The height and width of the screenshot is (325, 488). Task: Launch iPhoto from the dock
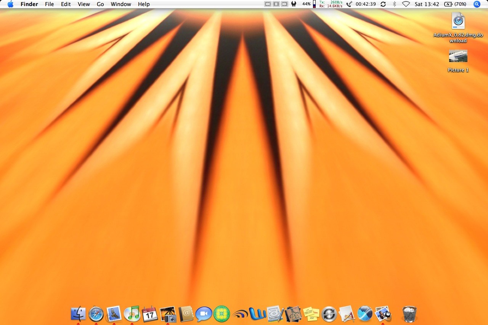[168, 314]
